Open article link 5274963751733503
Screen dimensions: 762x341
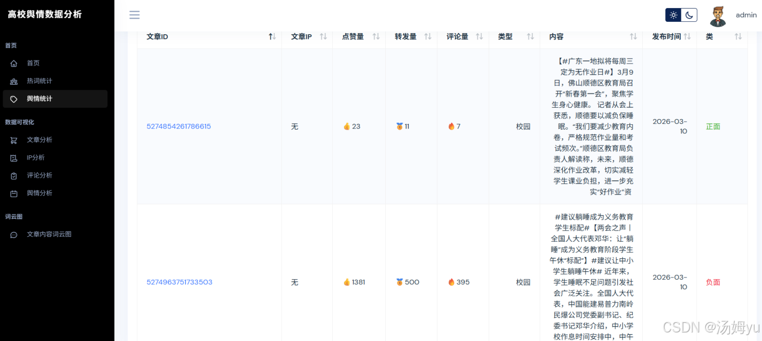coord(180,282)
